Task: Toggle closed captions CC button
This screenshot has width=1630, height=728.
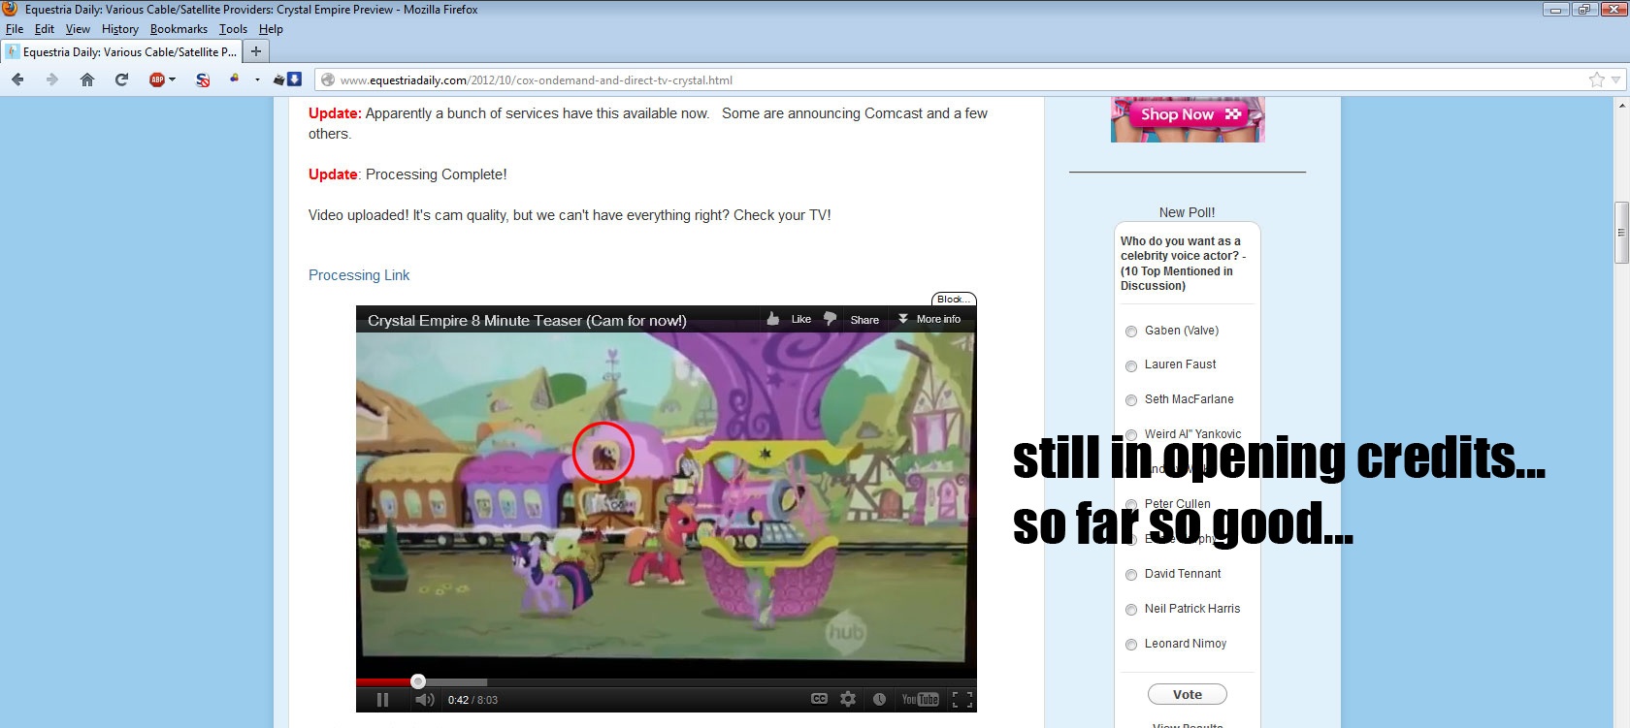Action: [819, 699]
